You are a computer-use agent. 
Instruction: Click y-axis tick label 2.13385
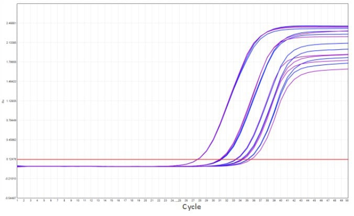pos(12,42)
